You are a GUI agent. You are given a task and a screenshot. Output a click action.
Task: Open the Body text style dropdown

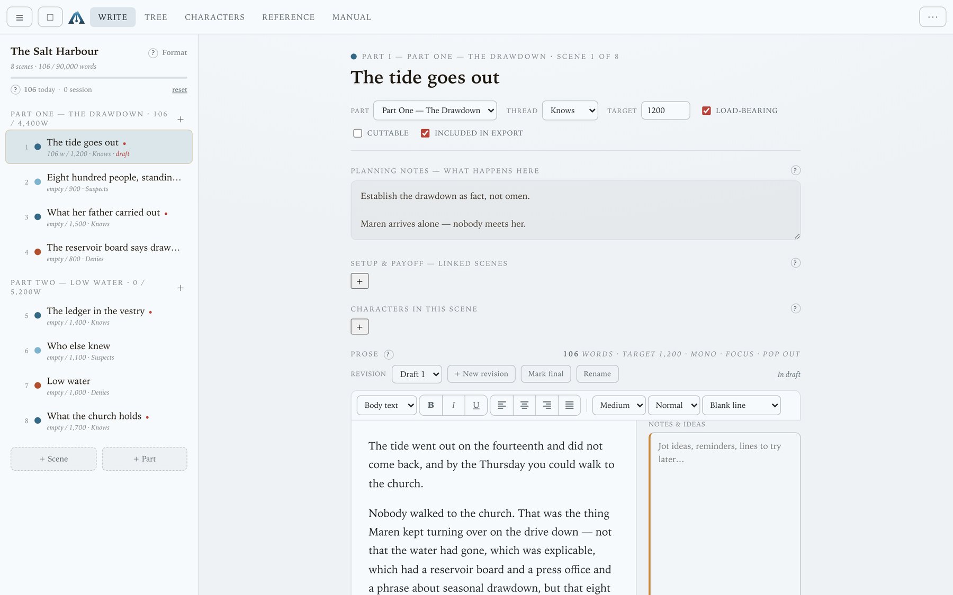click(387, 405)
